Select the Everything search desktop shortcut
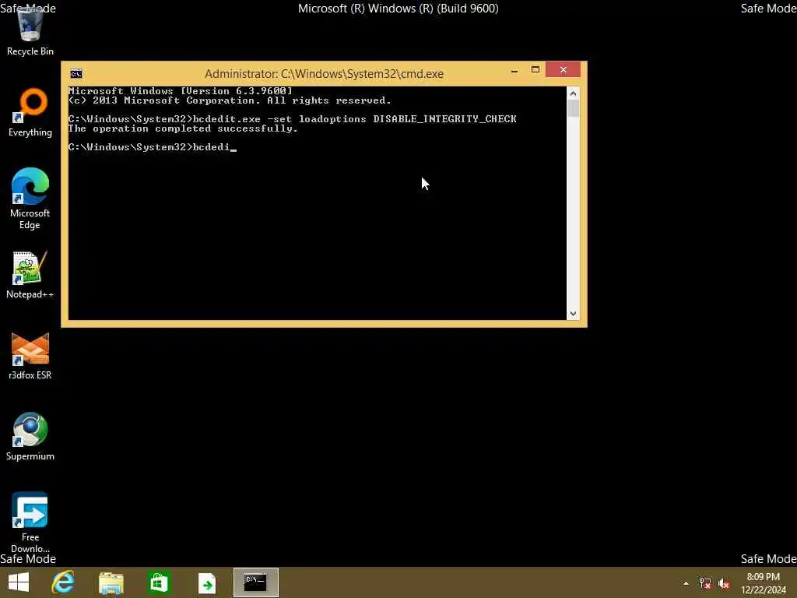Viewport: 797px width, 598px height. pyautogui.click(x=30, y=113)
